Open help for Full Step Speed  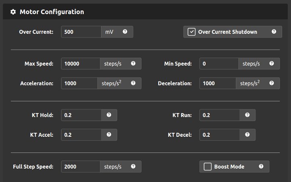[133, 166]
